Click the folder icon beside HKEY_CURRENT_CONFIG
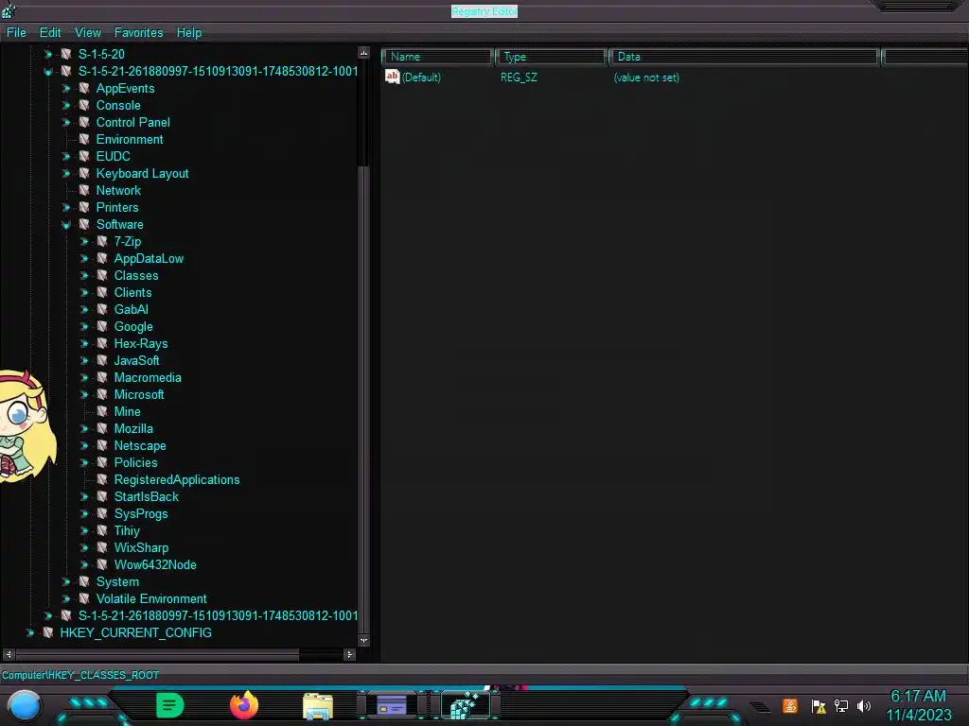969x726 pixels. coord(48,632)
